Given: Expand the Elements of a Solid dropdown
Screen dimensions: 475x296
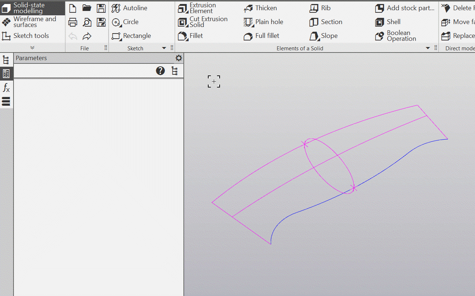Looking at the screenshot, I should tap(428, 48).
